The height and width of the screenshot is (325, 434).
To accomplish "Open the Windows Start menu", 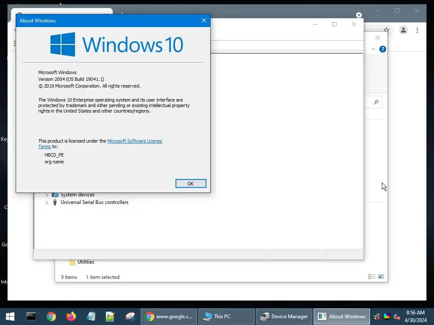I will coord(10,317).
